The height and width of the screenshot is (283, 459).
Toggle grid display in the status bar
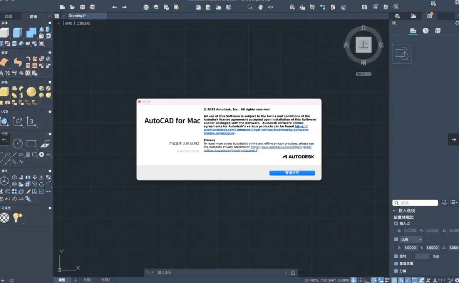tap(353, 280)
